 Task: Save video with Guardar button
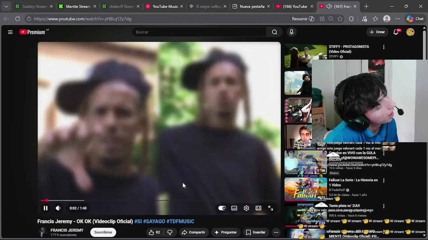coord(256,232)
